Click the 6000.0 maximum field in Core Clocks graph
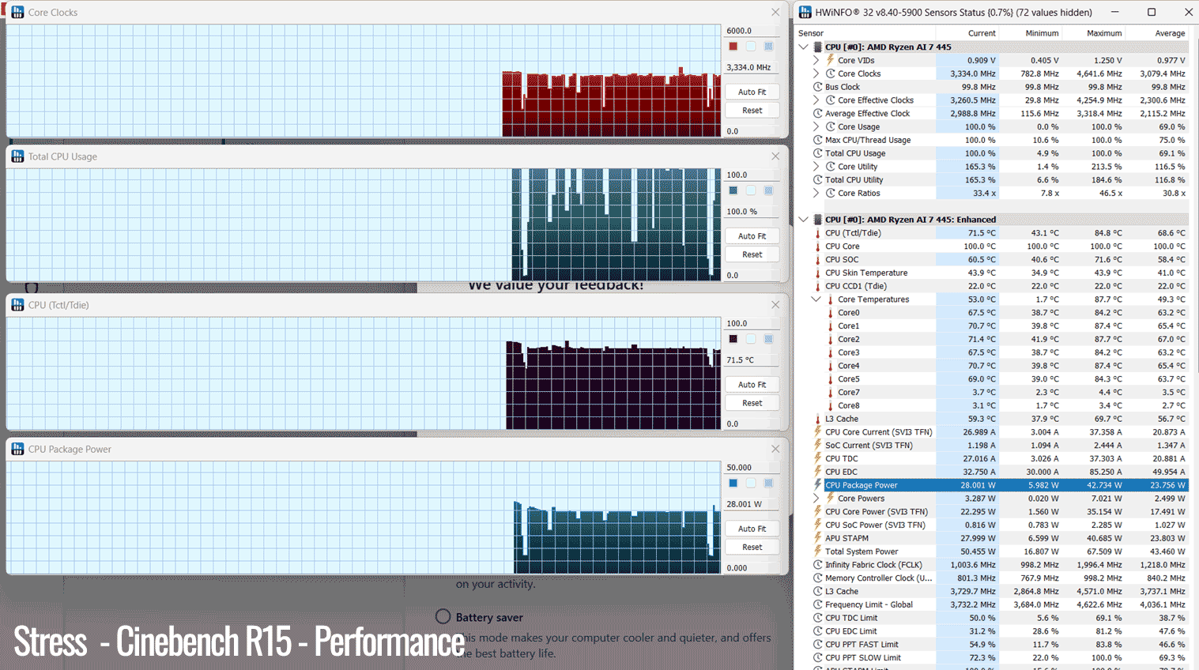The height and width of the screenshot is (670, 1199). (x=752, y=31)
